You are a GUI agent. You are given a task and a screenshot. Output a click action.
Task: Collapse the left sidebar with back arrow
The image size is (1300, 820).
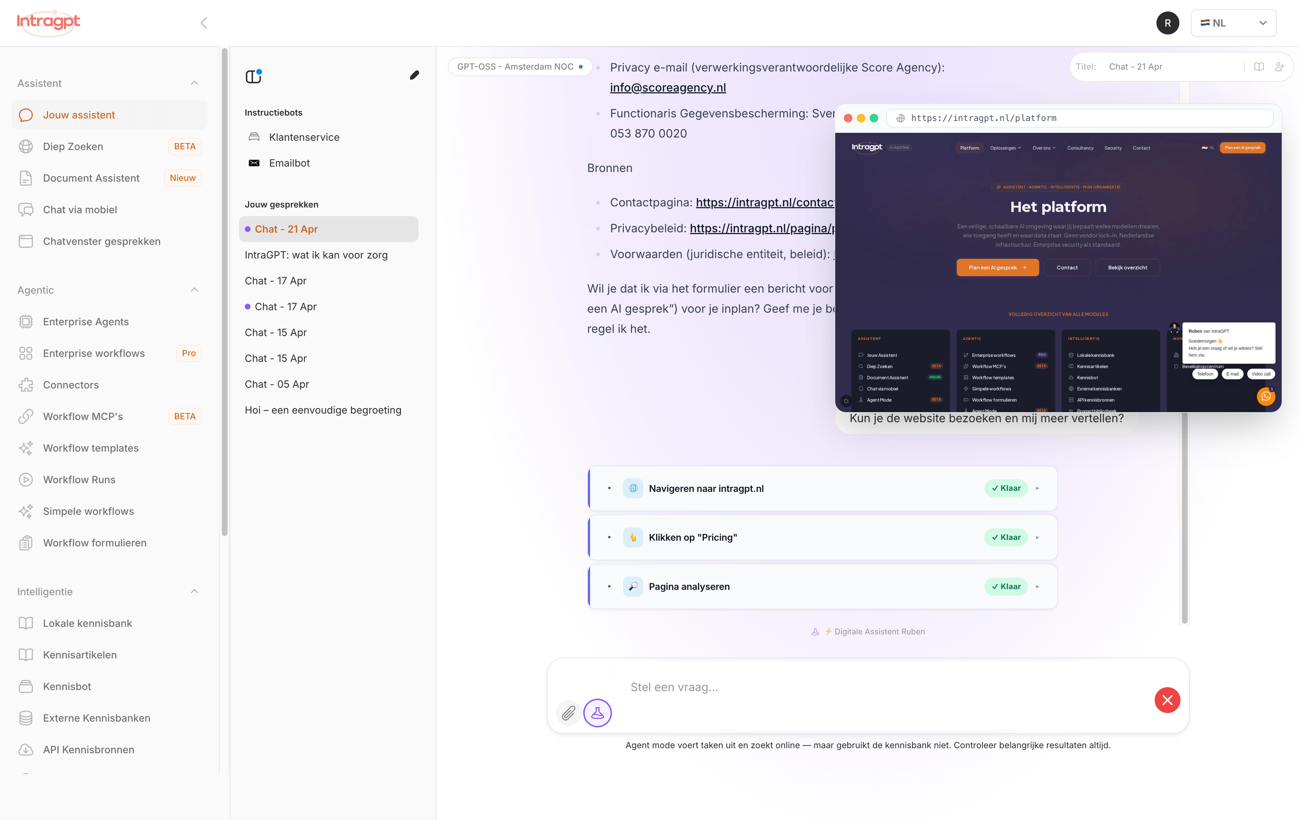pyautogui.click(x=204, y=23)
